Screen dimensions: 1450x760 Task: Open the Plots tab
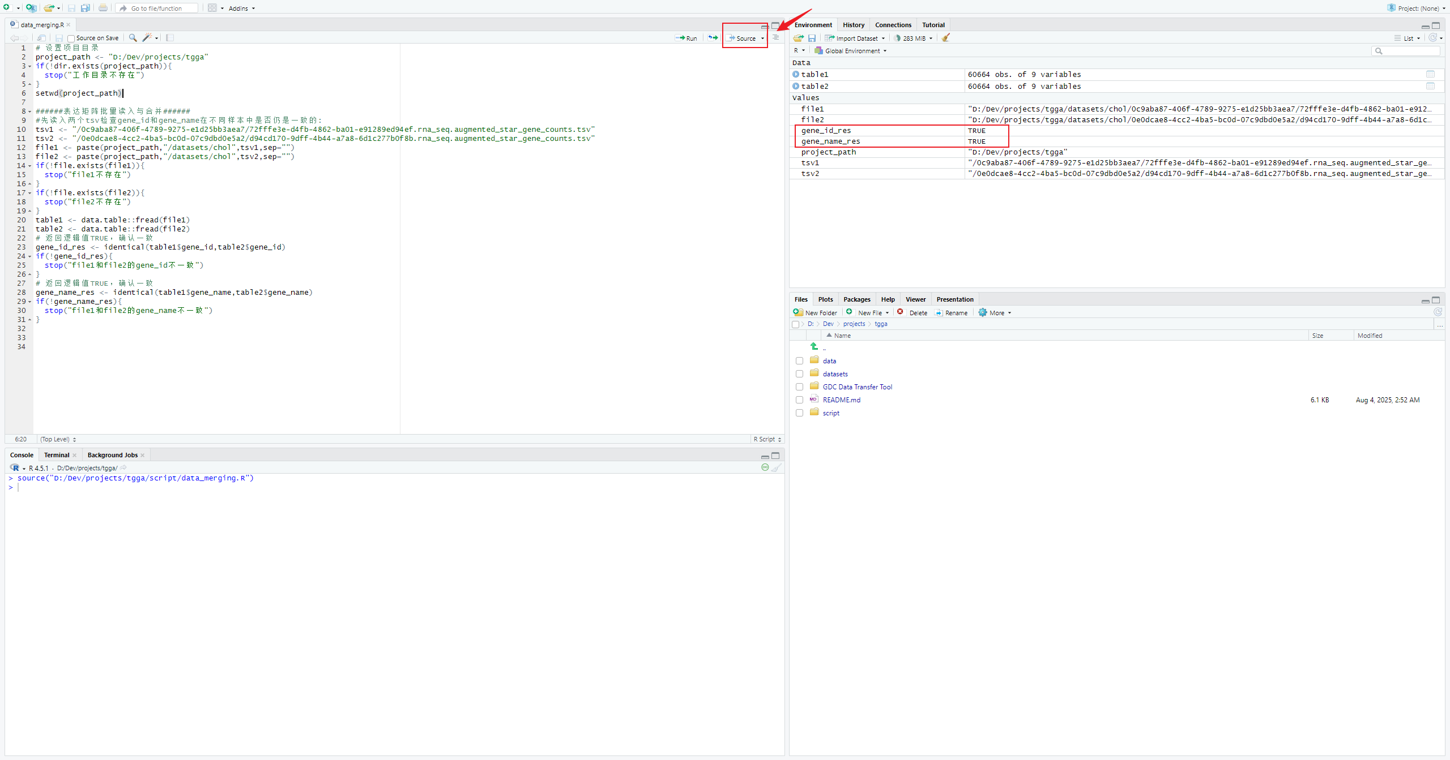(825, 299)
